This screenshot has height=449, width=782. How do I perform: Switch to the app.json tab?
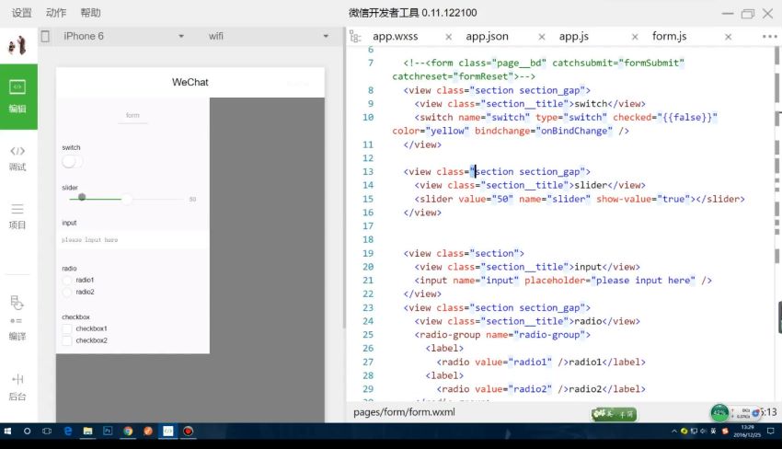[488, 37]
